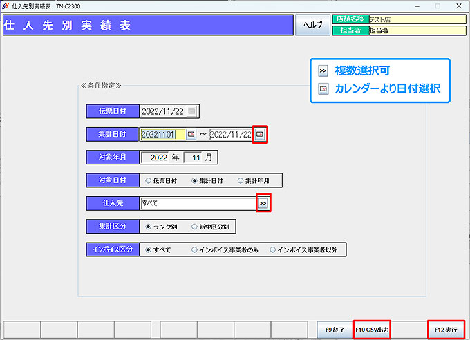Open the ヘルプ button
470x340 pixels.
(x=312, y=25)
